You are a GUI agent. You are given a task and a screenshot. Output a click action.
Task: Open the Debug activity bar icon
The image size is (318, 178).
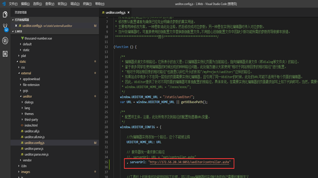point(5,41)
